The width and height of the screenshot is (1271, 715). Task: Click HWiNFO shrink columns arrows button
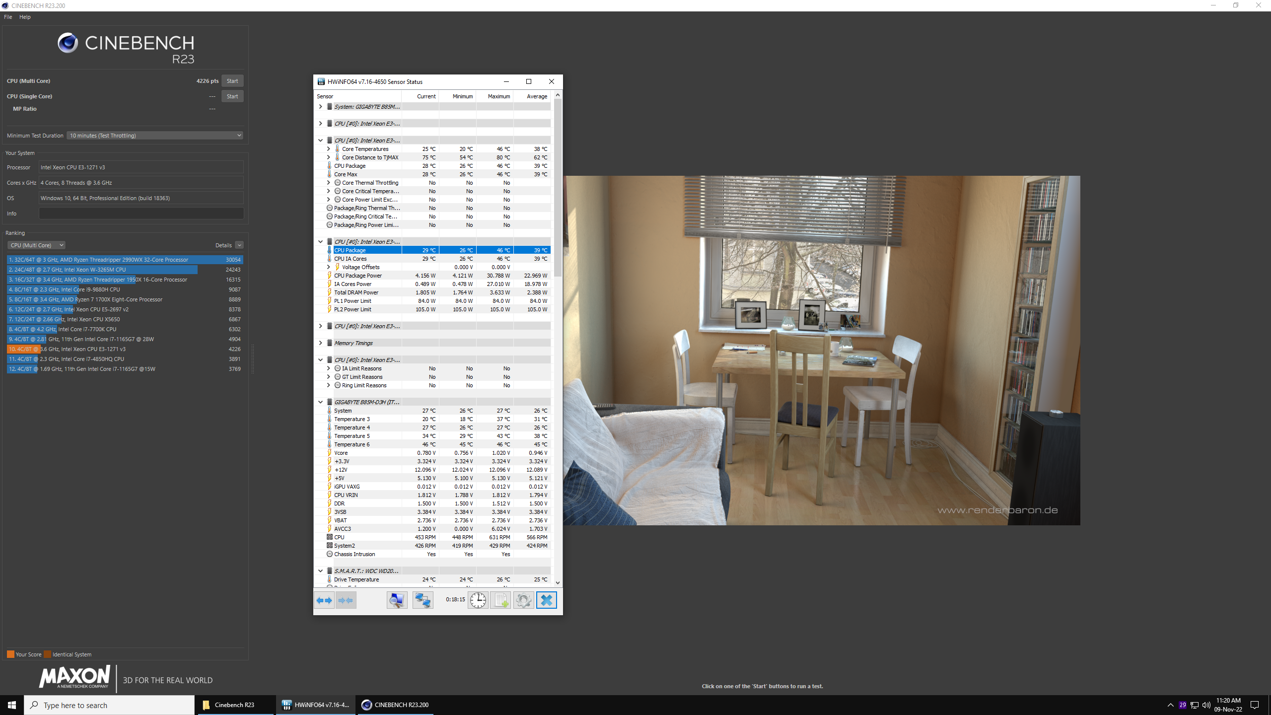pos(346,600)
